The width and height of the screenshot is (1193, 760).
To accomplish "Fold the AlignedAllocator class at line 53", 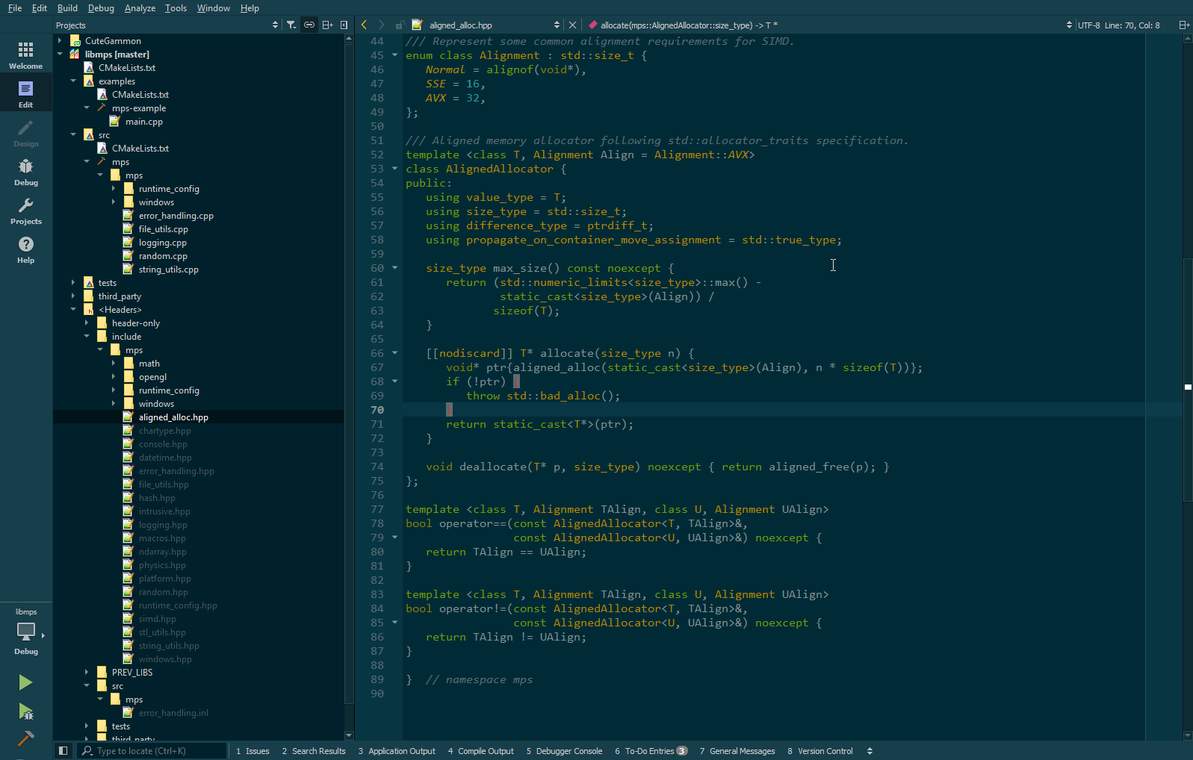I will [395, 169].
